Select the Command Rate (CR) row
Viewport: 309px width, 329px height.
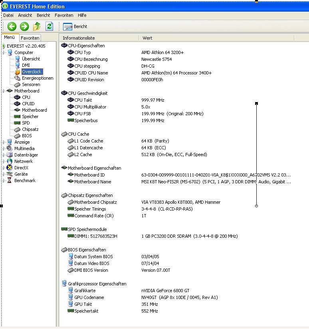pos(107,216)
